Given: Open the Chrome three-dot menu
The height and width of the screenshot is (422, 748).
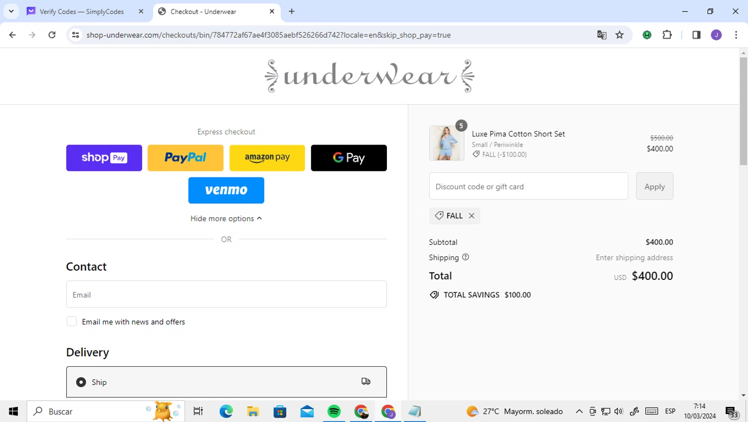Looking at the screenshot, I should [x=736, y=35].
